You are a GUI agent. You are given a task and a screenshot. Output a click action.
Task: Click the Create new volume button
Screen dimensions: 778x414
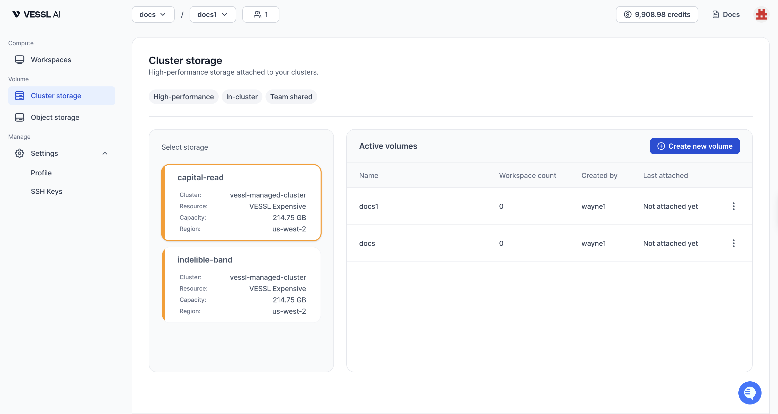click(x=695, y=146)
